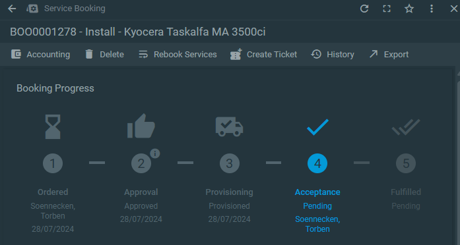This screenshot has width=460, height=245.
Task: View the booking History
Action: [x=333, y=55]
